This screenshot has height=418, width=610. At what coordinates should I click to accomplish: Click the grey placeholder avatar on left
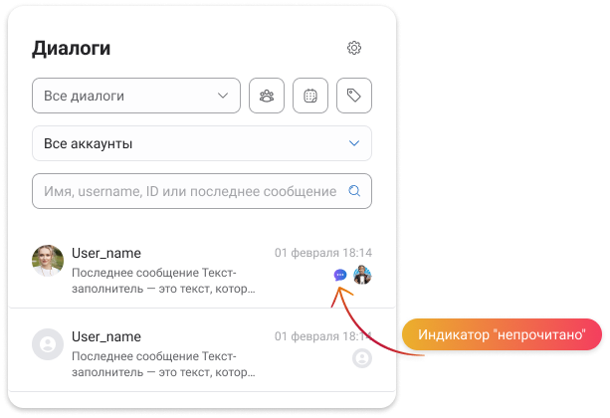tap(48, 344)
